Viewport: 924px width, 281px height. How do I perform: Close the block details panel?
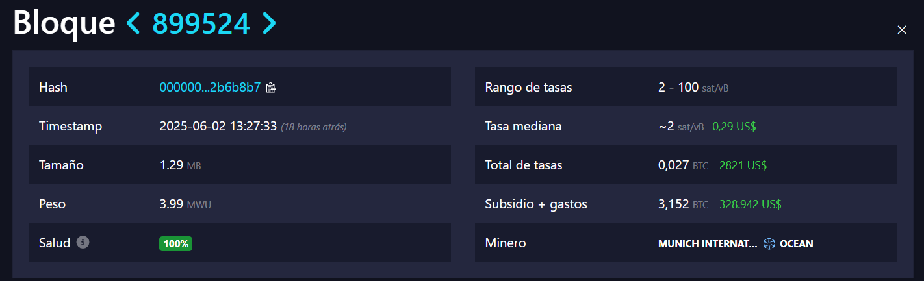click(901, 30)
